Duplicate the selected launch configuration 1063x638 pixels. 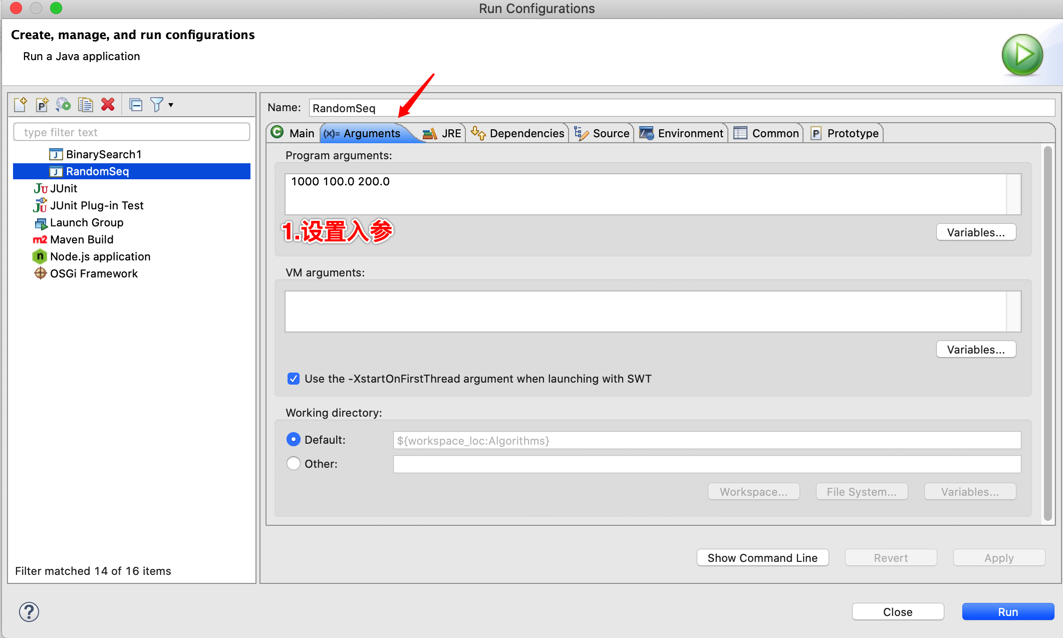pos(86,105)
